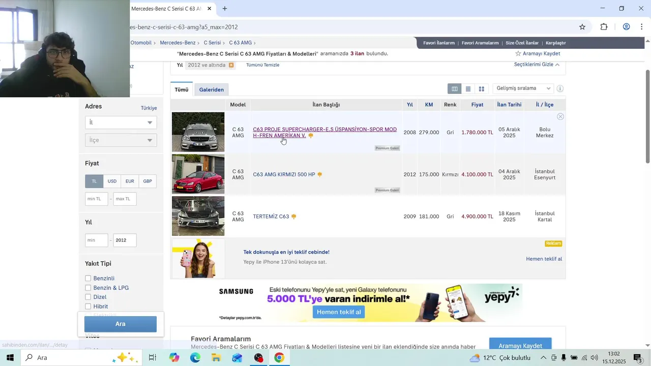The image size is (651, 366).
Task: Open File Explorer from the taskbar
Action: (216, 358)
